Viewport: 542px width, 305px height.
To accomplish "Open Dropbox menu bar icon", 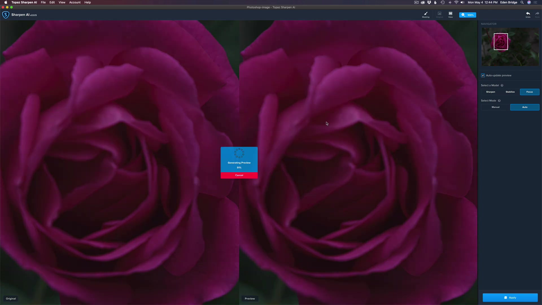I will [429, 2].
